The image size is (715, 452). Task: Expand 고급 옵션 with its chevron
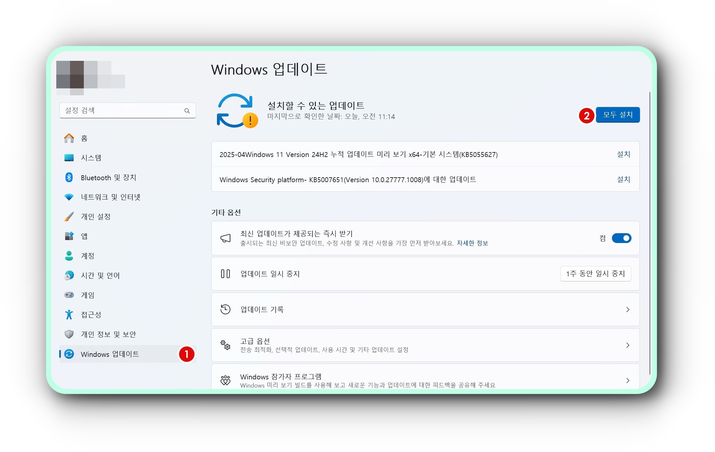(x=628, y=345)
